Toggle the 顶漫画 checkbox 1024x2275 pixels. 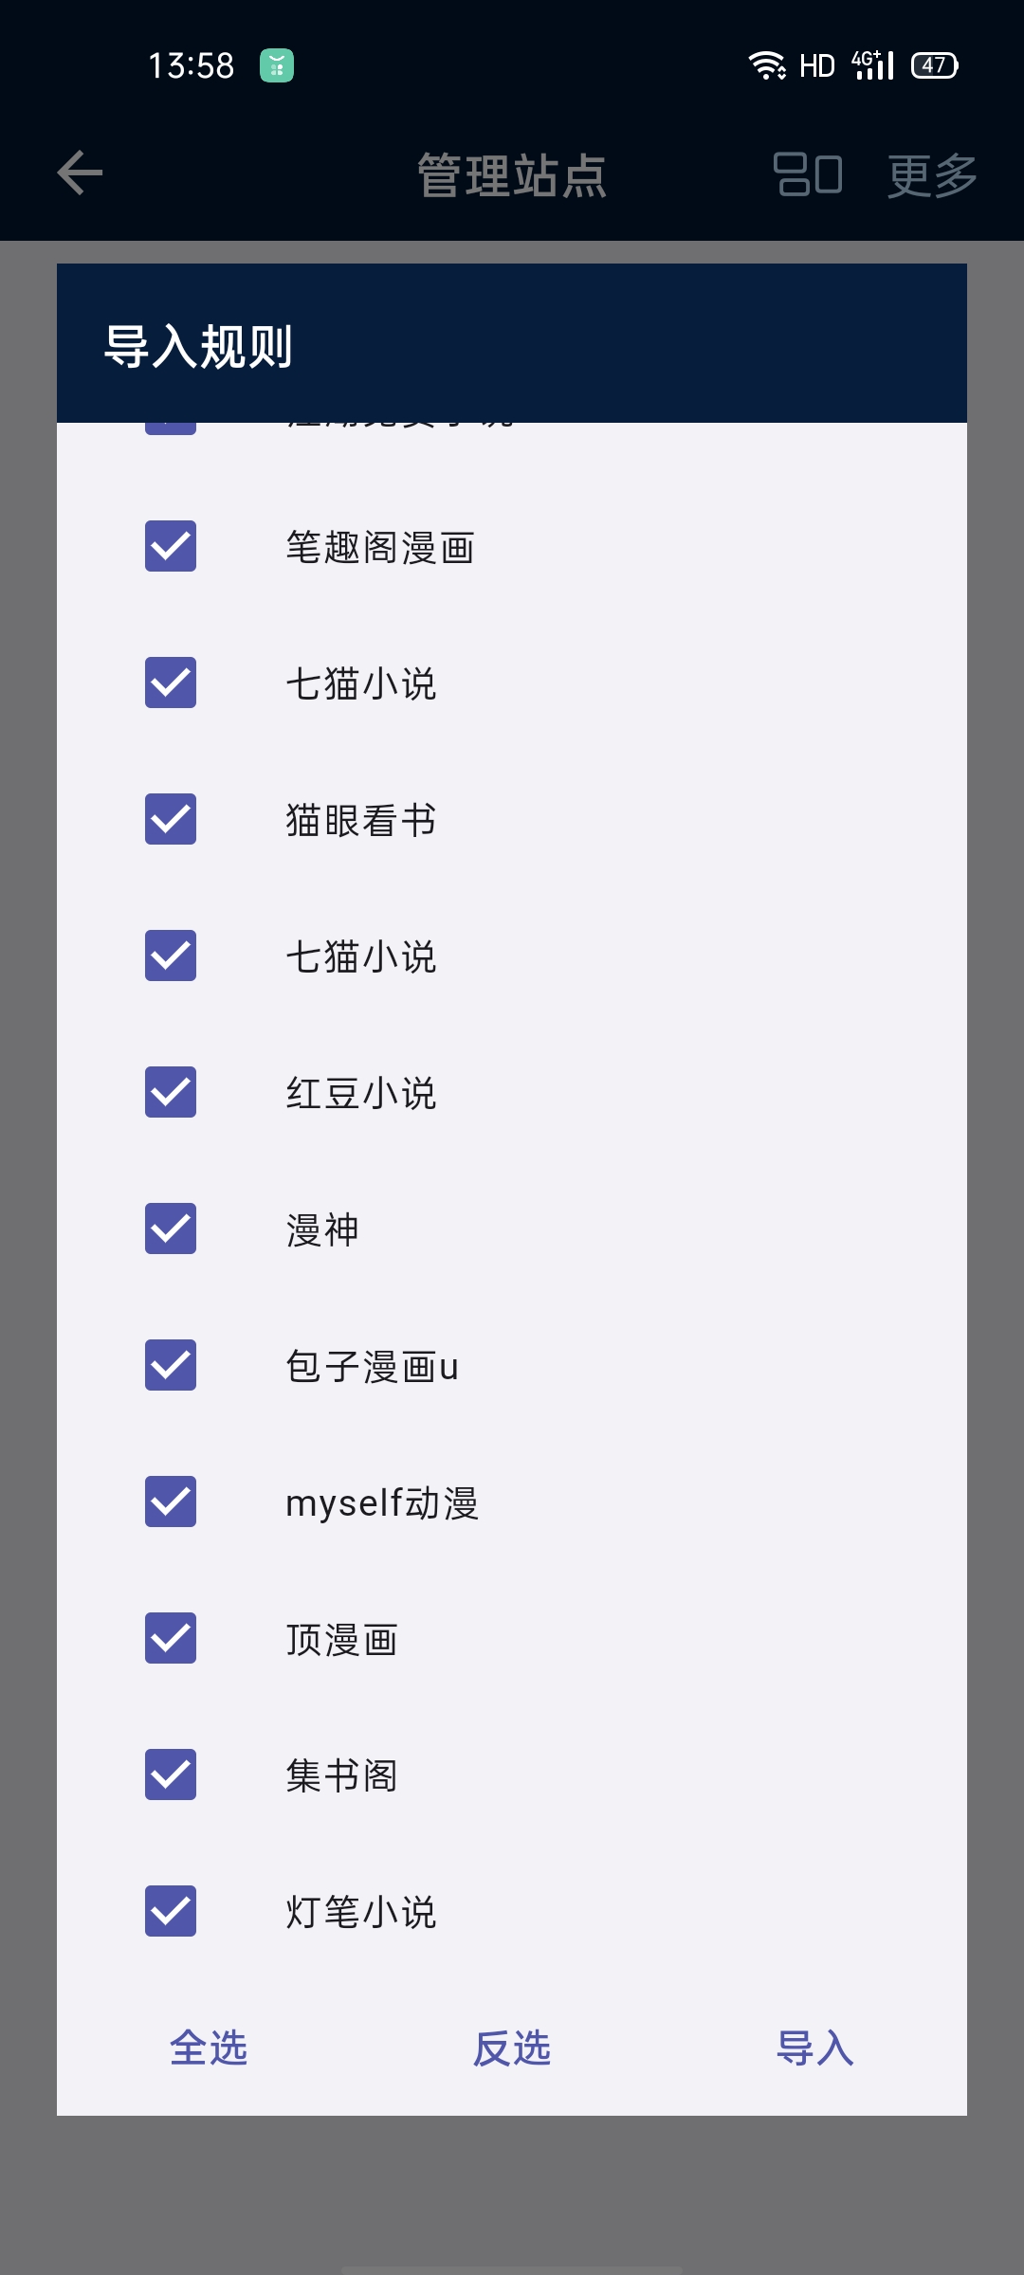click(171, 1638)
